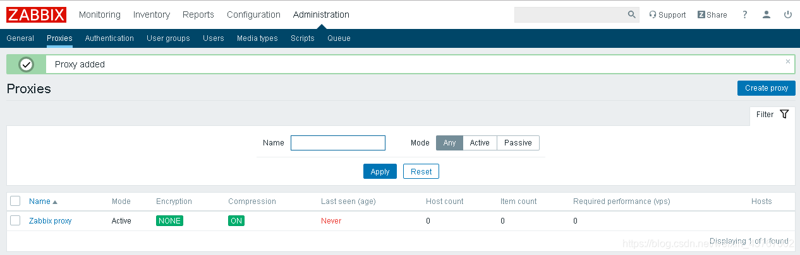Go to Proxies submenu
The image size is (800, 255).
pos(59,38)
